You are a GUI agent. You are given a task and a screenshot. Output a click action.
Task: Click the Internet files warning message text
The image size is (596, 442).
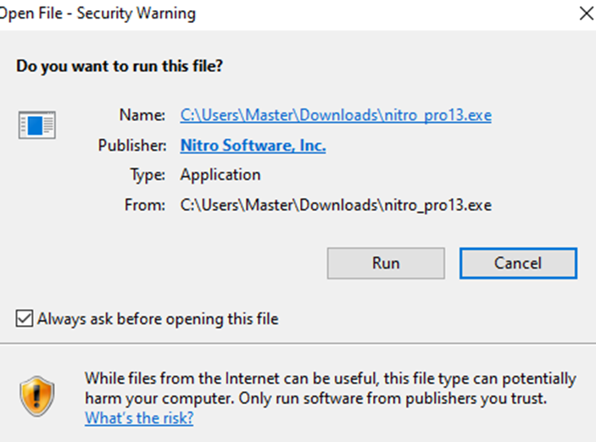[331, 389]
